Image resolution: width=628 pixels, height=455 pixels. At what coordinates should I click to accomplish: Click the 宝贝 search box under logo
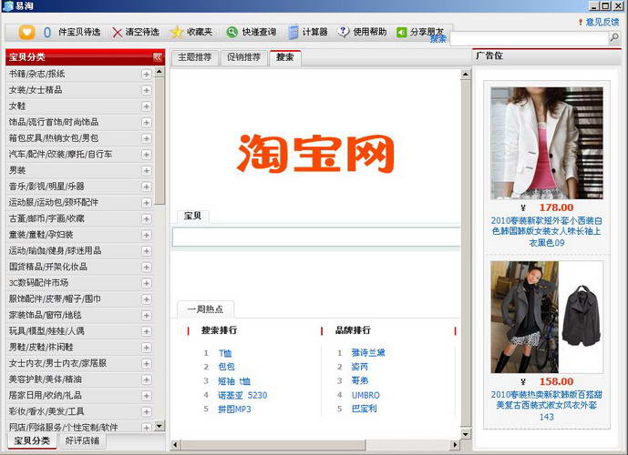pyautogui.click(x=316, y=237)
